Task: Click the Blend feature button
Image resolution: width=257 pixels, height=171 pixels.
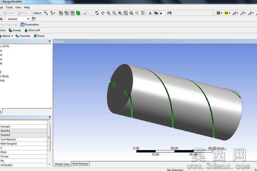Action: [5, 36]
